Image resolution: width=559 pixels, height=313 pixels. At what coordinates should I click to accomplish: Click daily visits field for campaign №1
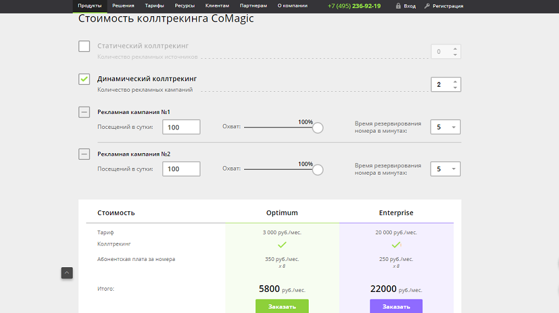tap(181, 127)
